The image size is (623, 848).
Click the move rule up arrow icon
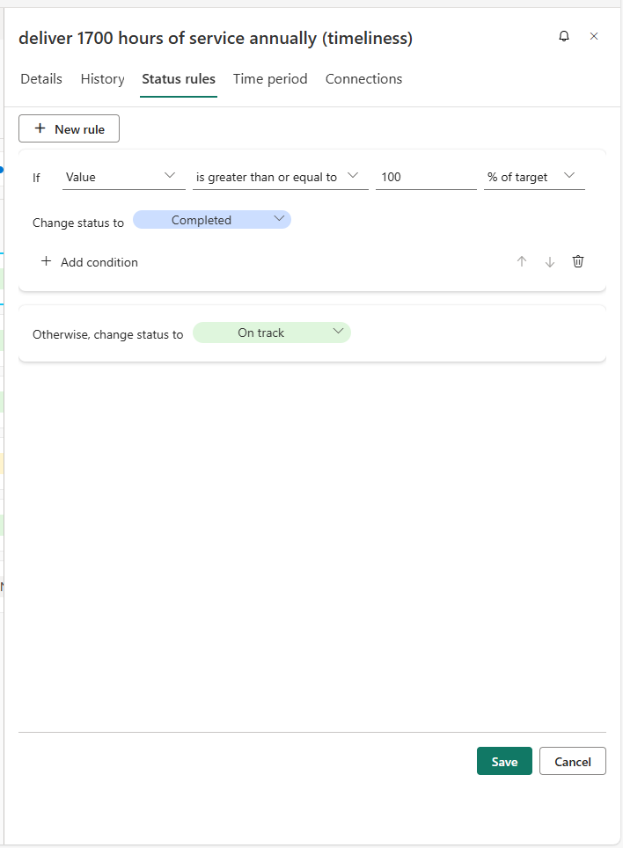522,261
